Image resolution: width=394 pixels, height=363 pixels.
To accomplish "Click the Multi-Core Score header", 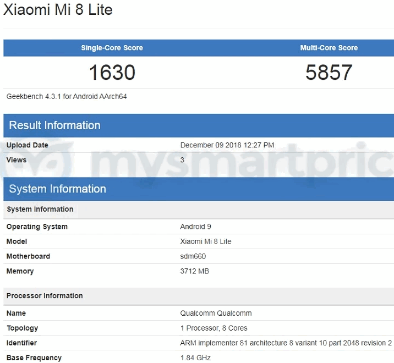I will 329,48.
